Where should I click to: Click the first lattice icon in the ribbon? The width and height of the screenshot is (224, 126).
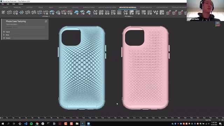[3, 13]
